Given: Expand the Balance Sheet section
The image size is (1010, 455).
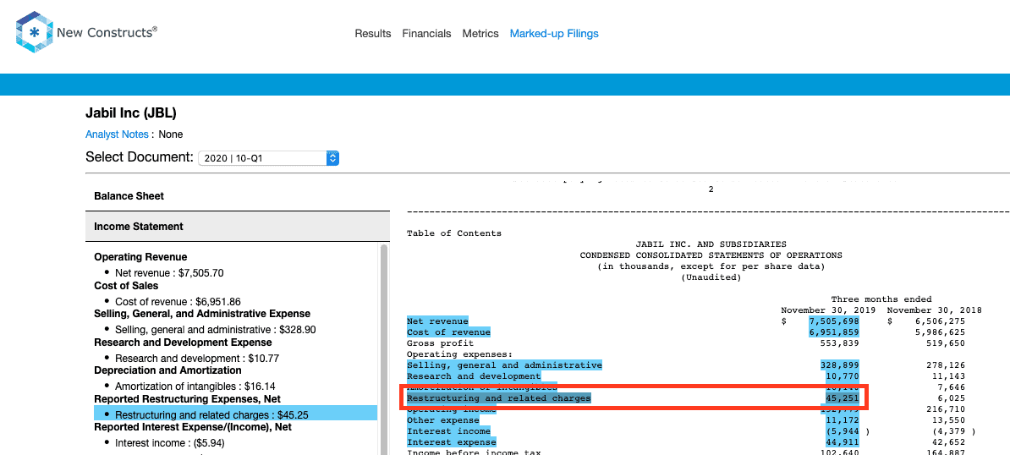Looking at the screenshot, I should pyautogui.click(x=238, y=195).
